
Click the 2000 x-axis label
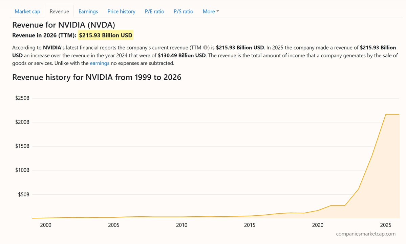(46, 225)
